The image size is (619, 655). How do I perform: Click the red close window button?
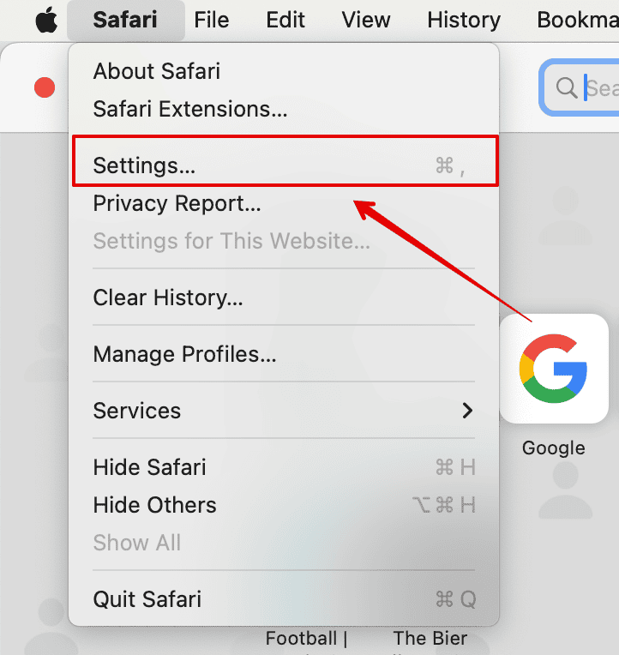[45, 87]
